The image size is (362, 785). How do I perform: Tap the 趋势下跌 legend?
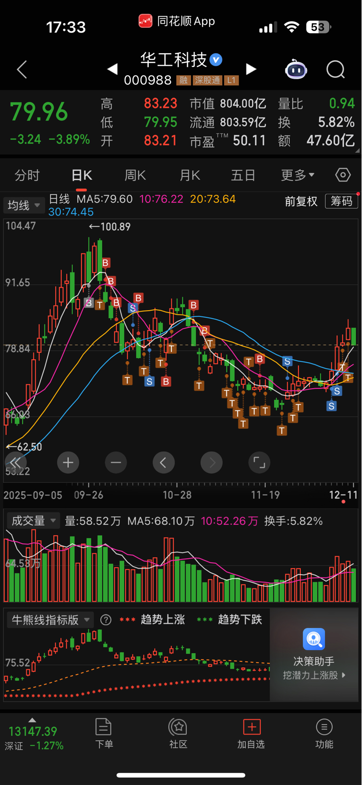(229, 620)
